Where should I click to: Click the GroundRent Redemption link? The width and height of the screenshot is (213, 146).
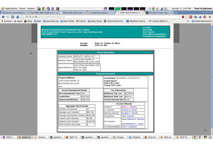[x=154, y=34]
